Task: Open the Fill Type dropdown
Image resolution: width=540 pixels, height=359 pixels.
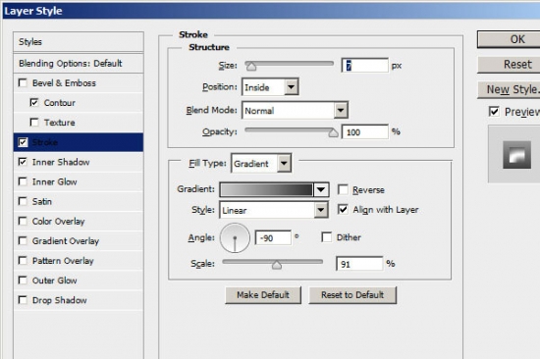Action: point(261,163)
